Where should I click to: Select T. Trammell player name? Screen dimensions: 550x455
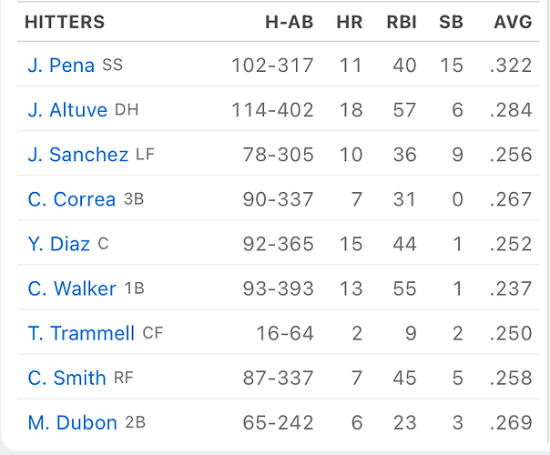point(81,333)
